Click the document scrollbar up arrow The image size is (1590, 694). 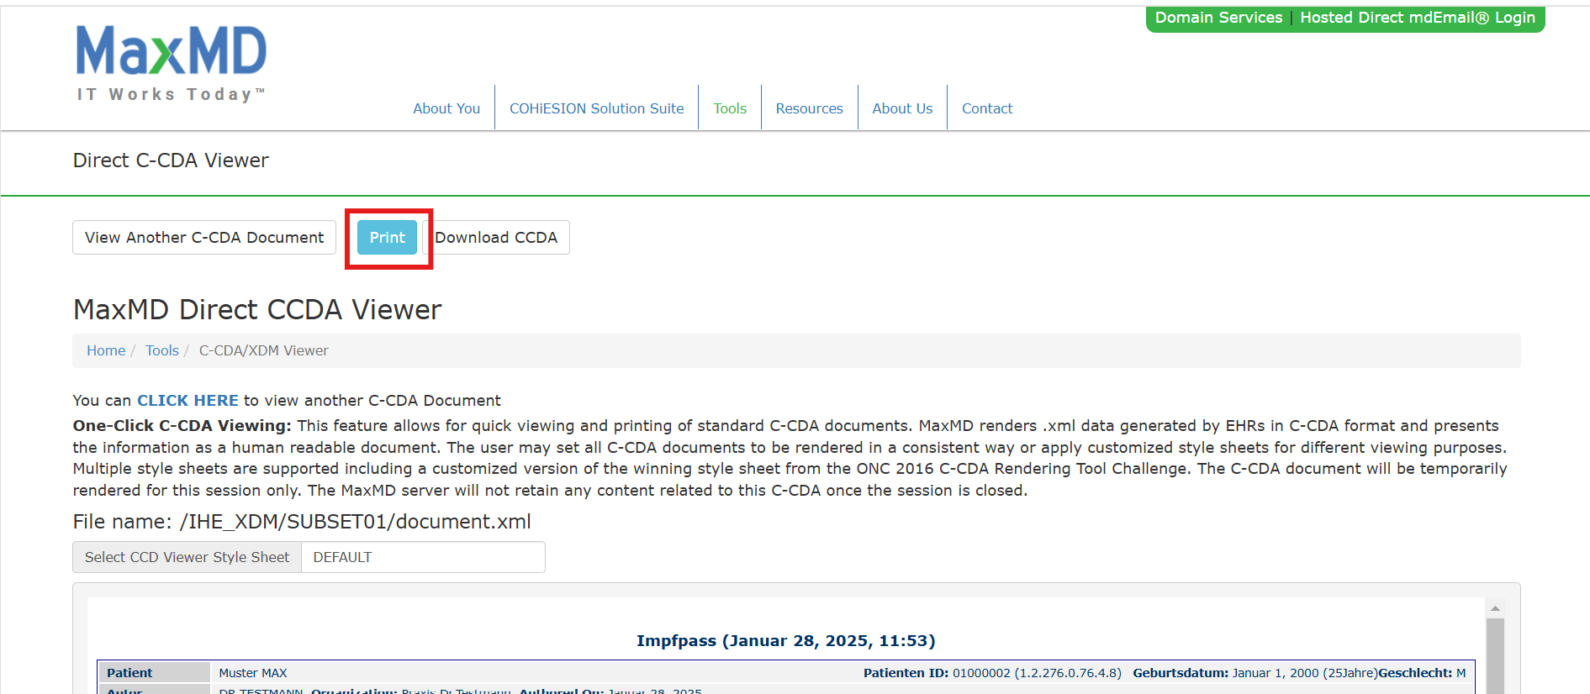(x=1495, y=608)
